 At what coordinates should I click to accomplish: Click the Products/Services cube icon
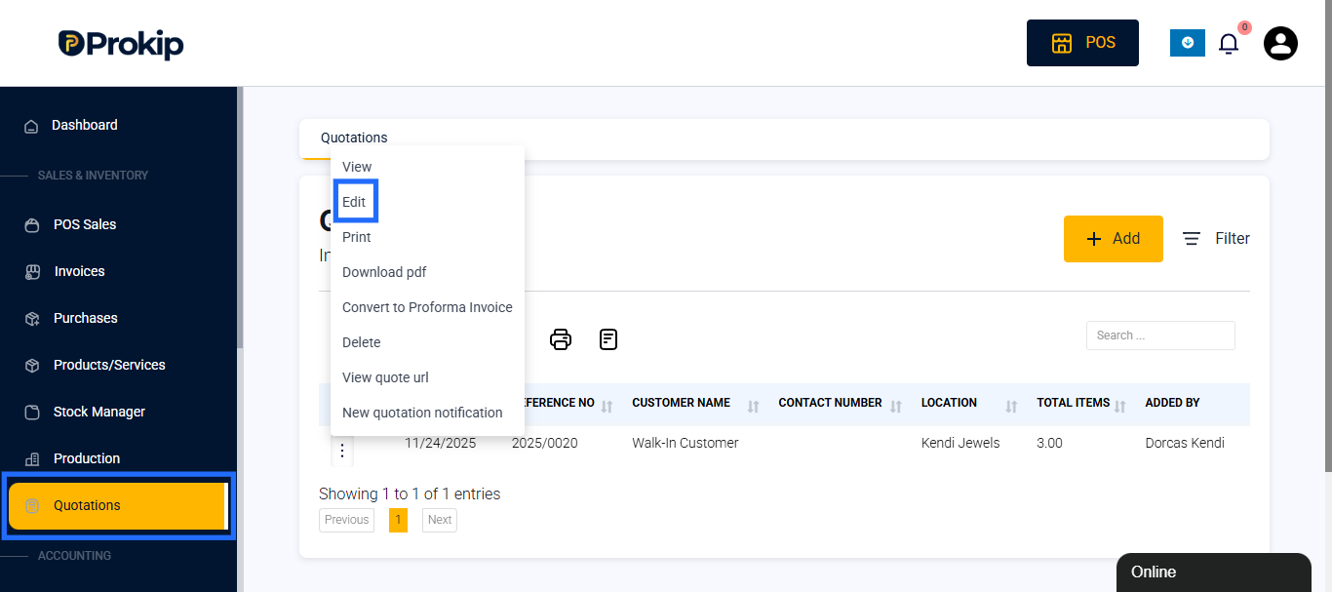(32, 366)
